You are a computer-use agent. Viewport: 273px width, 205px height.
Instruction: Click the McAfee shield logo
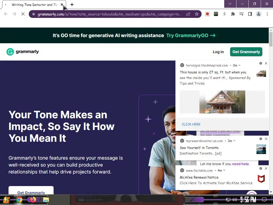(261, 179)
